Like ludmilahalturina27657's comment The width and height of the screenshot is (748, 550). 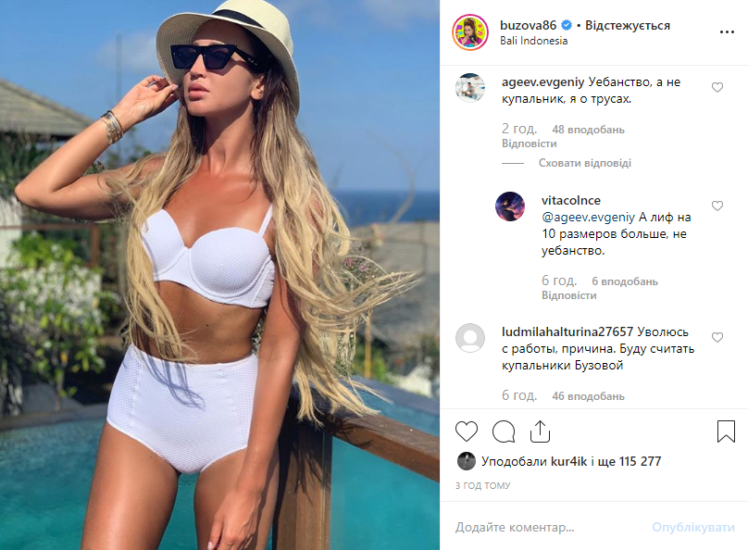[717, 337]
